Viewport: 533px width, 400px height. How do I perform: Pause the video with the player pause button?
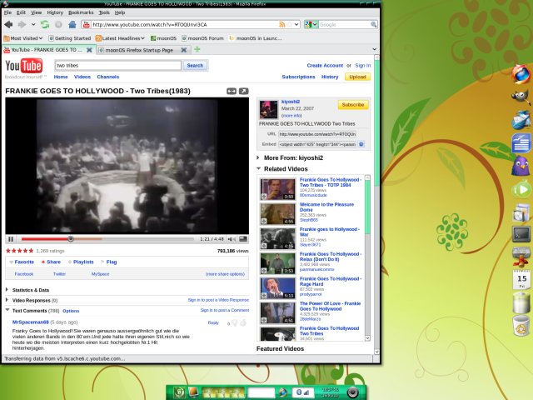(11, 238)
